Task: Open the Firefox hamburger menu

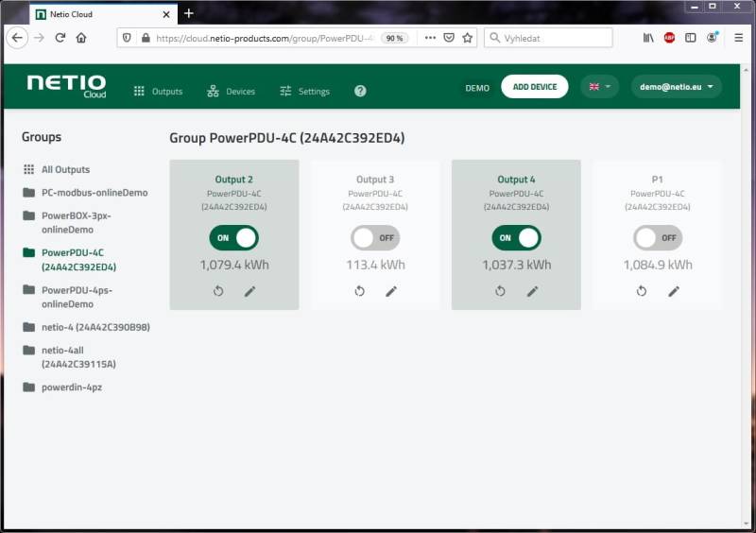Action: tap(739, 38)
